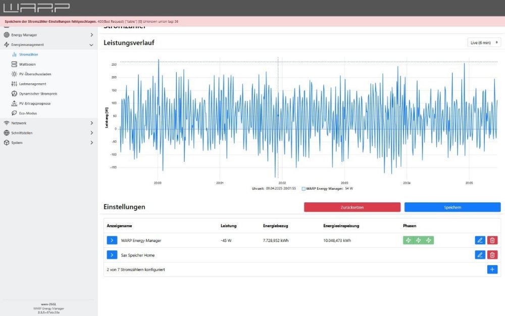
Task: Expand the Sax Speicher Home row
Action: click(112, 255)
